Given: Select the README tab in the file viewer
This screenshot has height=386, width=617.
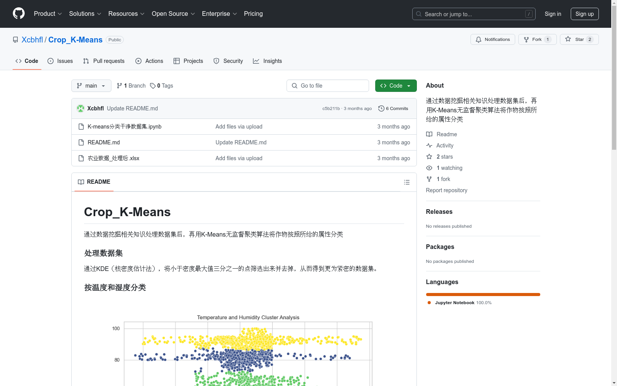Looking at the screenshot, I should click(x=94, y=182).
